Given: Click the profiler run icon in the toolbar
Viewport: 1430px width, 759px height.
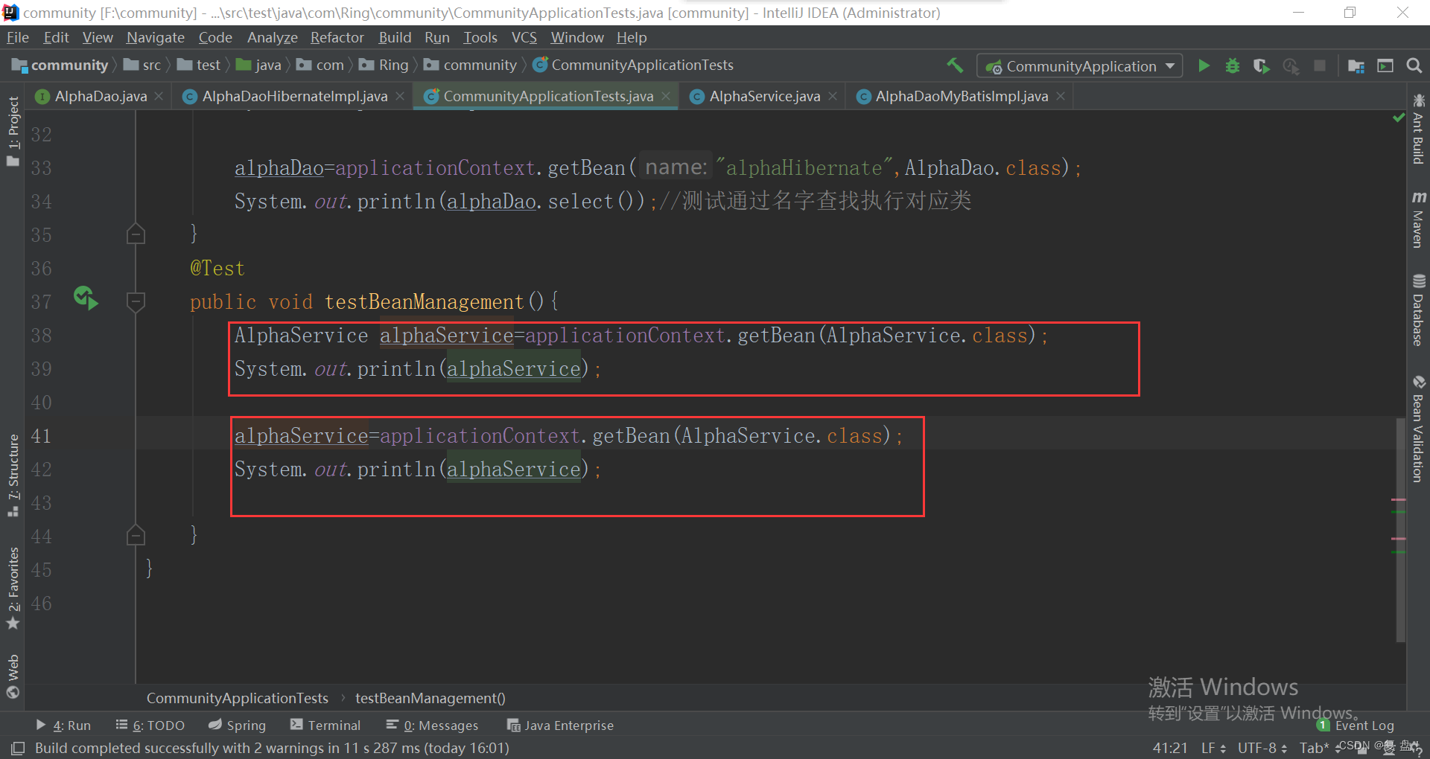Looking at the screenshot, I should (x=1291, y=65).
